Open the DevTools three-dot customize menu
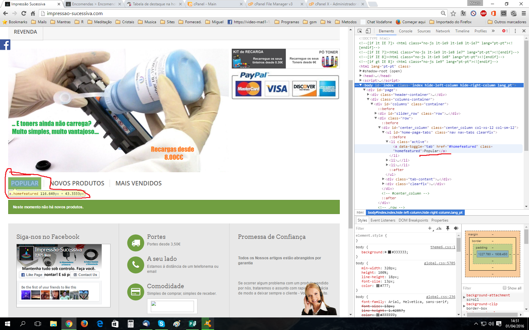 [515, 31]
